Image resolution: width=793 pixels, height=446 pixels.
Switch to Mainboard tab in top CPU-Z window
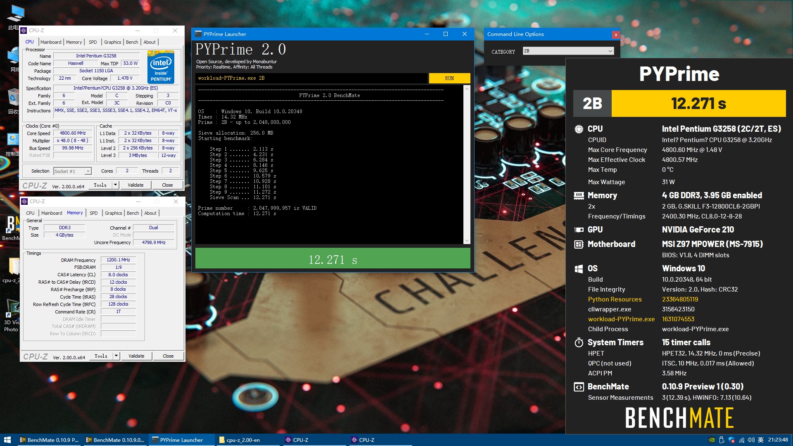click(x=51, y=42)
